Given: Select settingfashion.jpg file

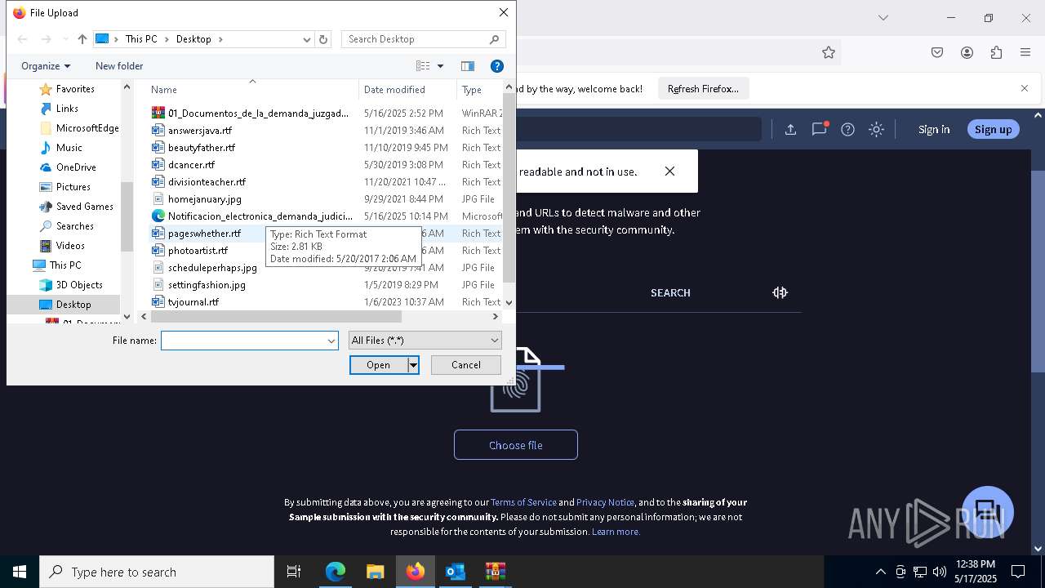Looking at the screenshot, I should pos(207,285).
